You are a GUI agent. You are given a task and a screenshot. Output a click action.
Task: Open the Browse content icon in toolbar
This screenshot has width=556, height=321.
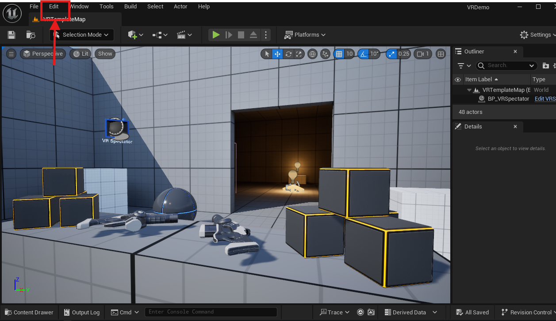31,35
